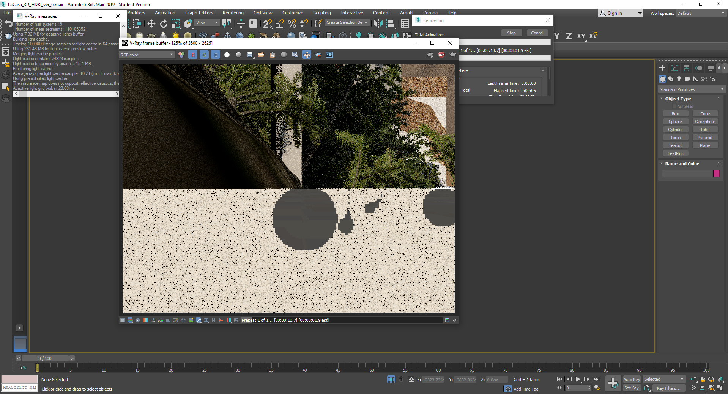Open the Animation menu
The image size is (728, 394).
tap(165, 13)
